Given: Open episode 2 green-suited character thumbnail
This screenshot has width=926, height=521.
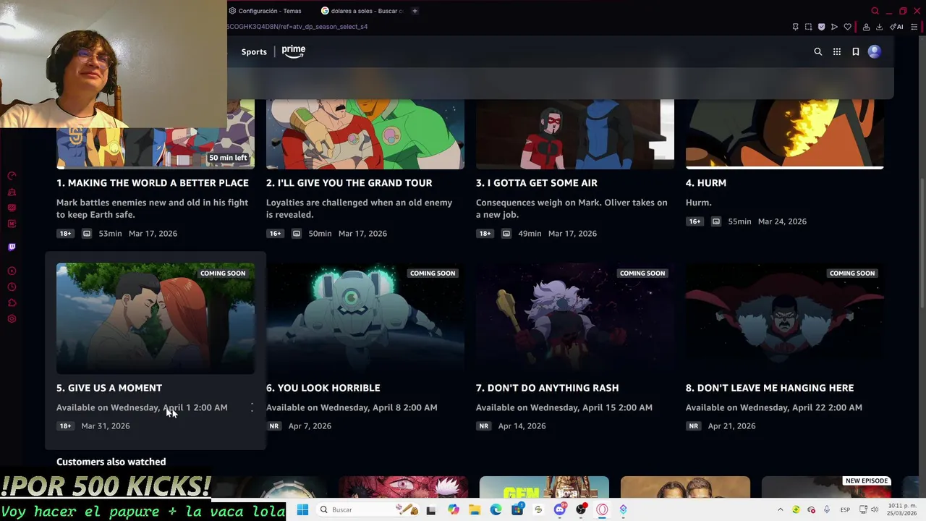Looking at the screenshot, I should [x=365, y=135].
